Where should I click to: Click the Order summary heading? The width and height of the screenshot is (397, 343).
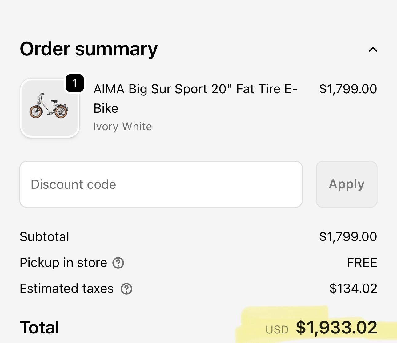click(x=89, y=49)
